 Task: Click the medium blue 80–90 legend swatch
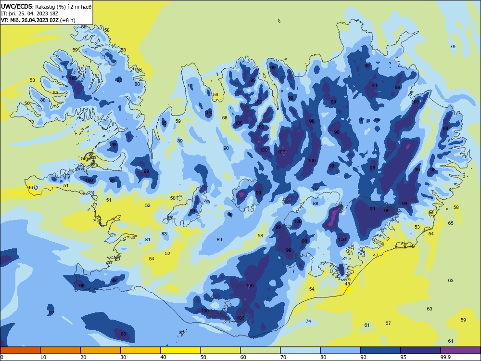pos(341,350)
